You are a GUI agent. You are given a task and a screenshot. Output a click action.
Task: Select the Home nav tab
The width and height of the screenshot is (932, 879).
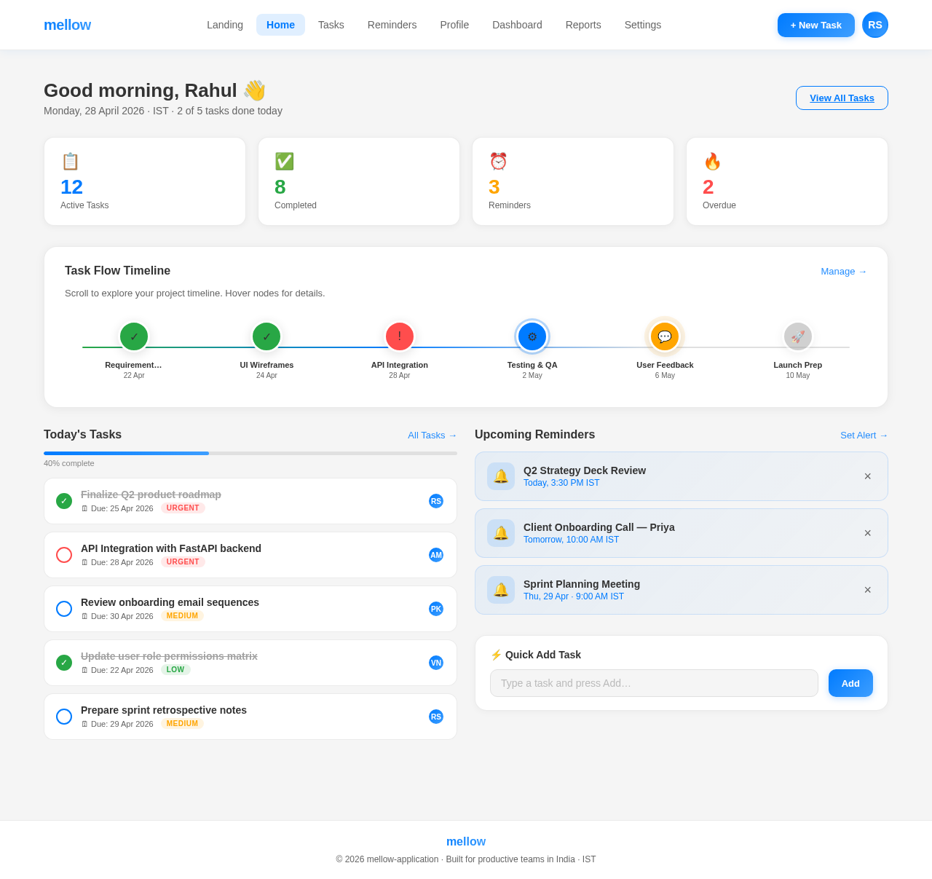(x=280, y=25)
